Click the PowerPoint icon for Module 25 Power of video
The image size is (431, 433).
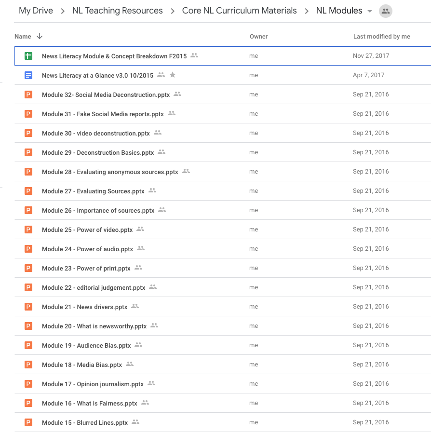click(x=28, y=230)
